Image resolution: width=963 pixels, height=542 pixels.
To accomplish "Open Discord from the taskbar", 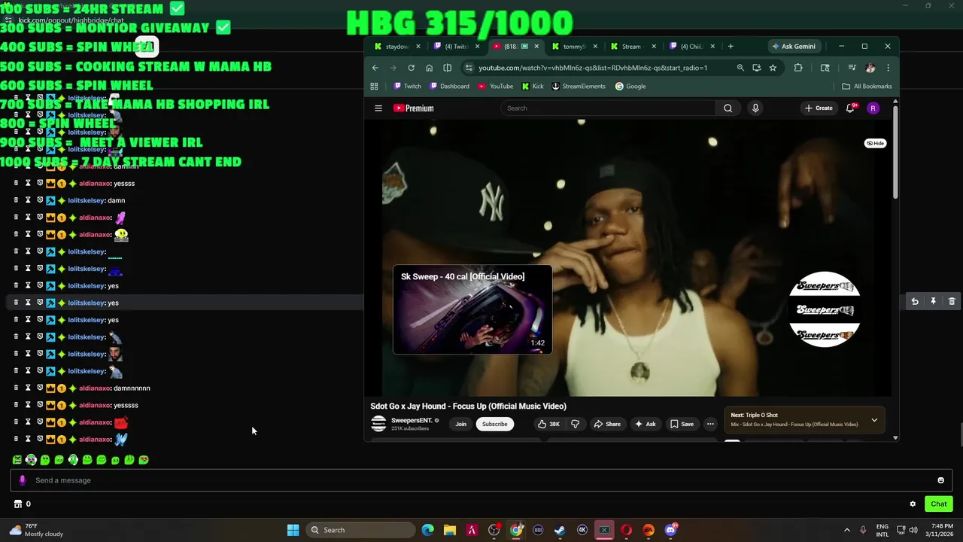I will click(x=670, y=530).
